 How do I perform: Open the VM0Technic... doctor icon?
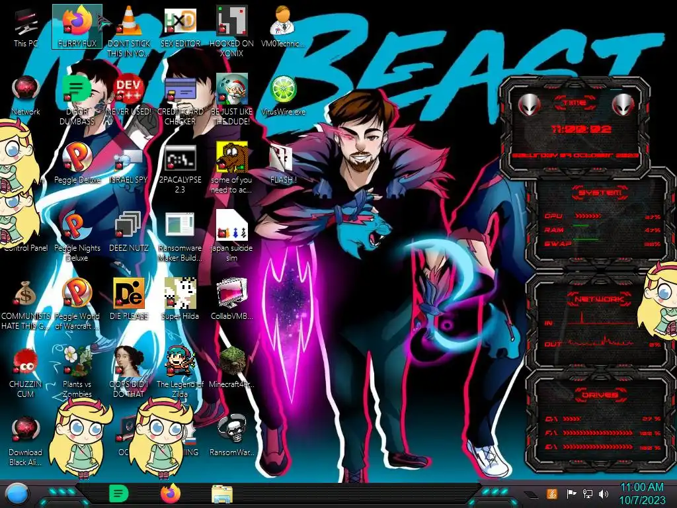pos(283,26)
